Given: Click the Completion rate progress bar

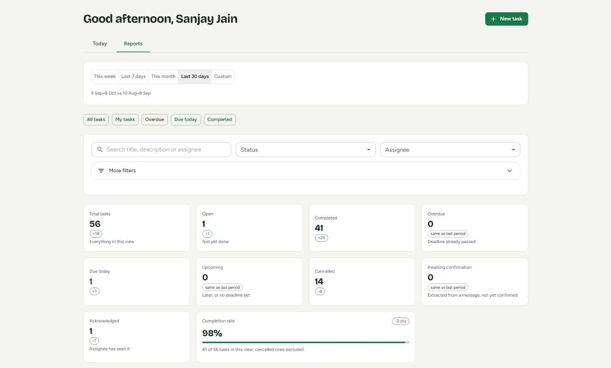Looking at the screenshot, I should pyautogui.click(x=305, y=342).
